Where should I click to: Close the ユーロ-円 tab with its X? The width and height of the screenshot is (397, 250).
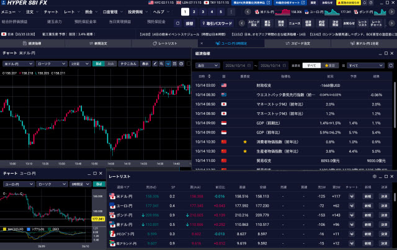[202, 43]
